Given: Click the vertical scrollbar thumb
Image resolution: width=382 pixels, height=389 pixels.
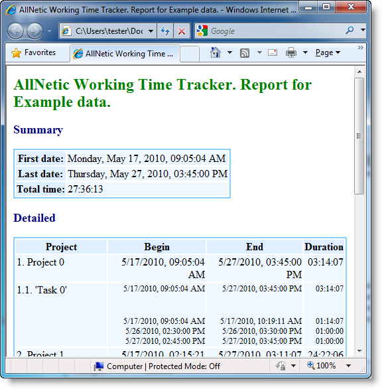Looking at the screenshot, I should 359,135.
